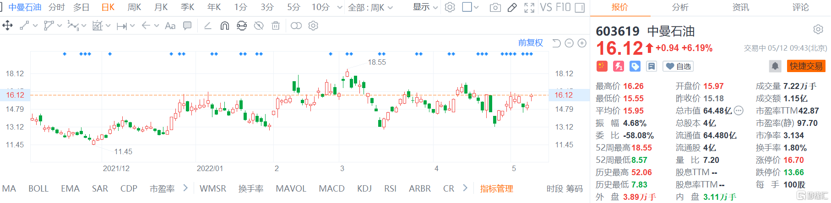Select the channel shape drawing tool
The width and height of the screenshot is (831, 203).
point(49,26)
